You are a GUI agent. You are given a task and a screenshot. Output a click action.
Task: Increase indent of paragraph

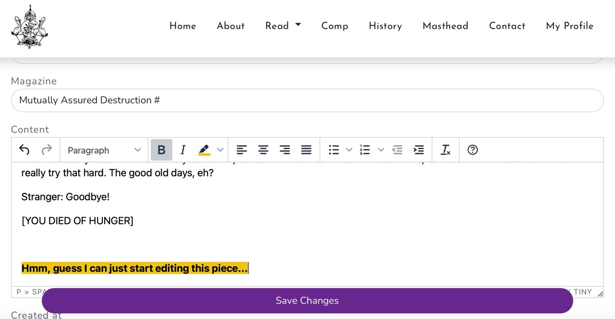[x=418, y=150]
